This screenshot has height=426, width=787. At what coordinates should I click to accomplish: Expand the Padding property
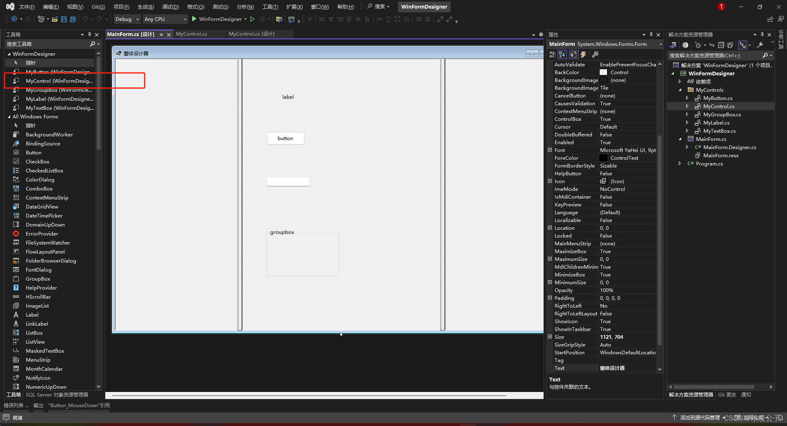(550, 298)
